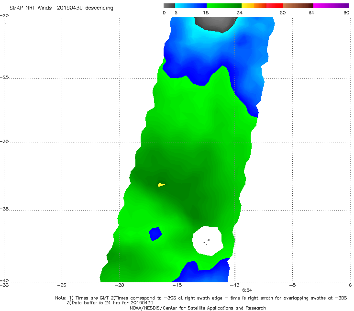Click the latitude axis label '-40'
This screenshot has width=354, height=311.
(5, 280)
